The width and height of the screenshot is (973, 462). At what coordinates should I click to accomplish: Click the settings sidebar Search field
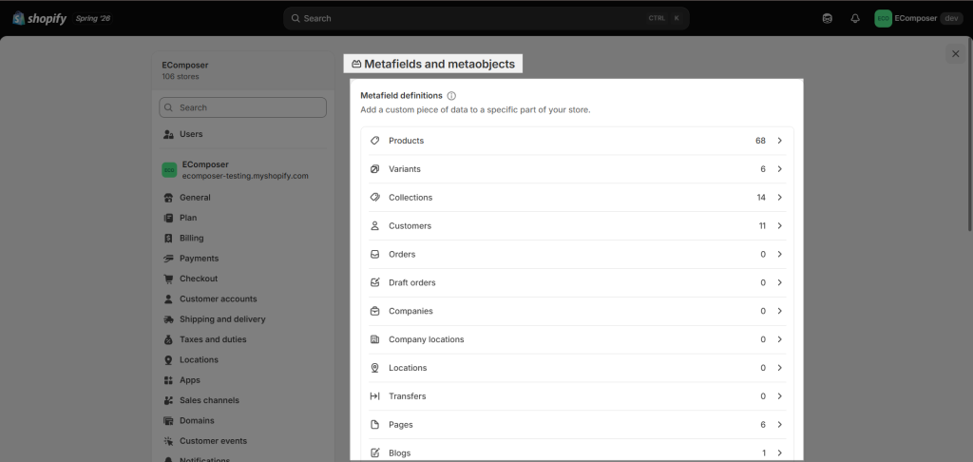(242, 107)
